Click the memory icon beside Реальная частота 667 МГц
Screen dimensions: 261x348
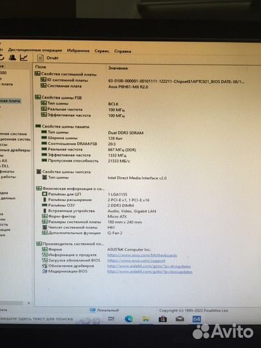point(44,149)
